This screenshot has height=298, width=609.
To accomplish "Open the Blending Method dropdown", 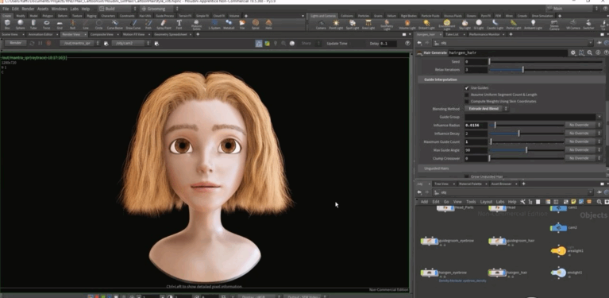I will (x=486, y=109).
